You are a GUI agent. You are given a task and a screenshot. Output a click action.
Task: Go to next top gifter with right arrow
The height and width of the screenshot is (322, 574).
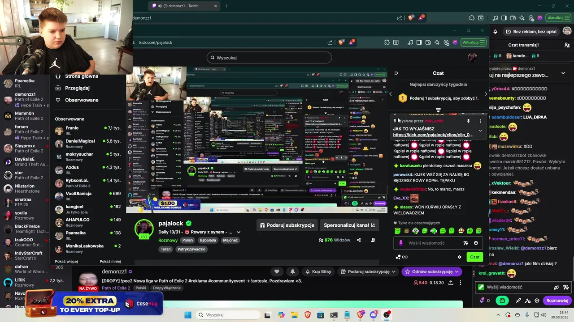tap(486, 94)
